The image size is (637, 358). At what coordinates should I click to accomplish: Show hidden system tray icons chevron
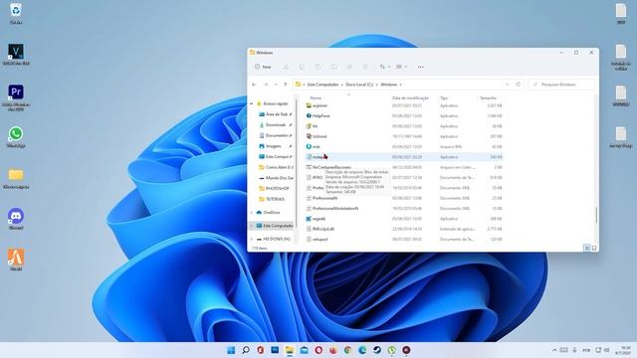(x=554, y=350)
